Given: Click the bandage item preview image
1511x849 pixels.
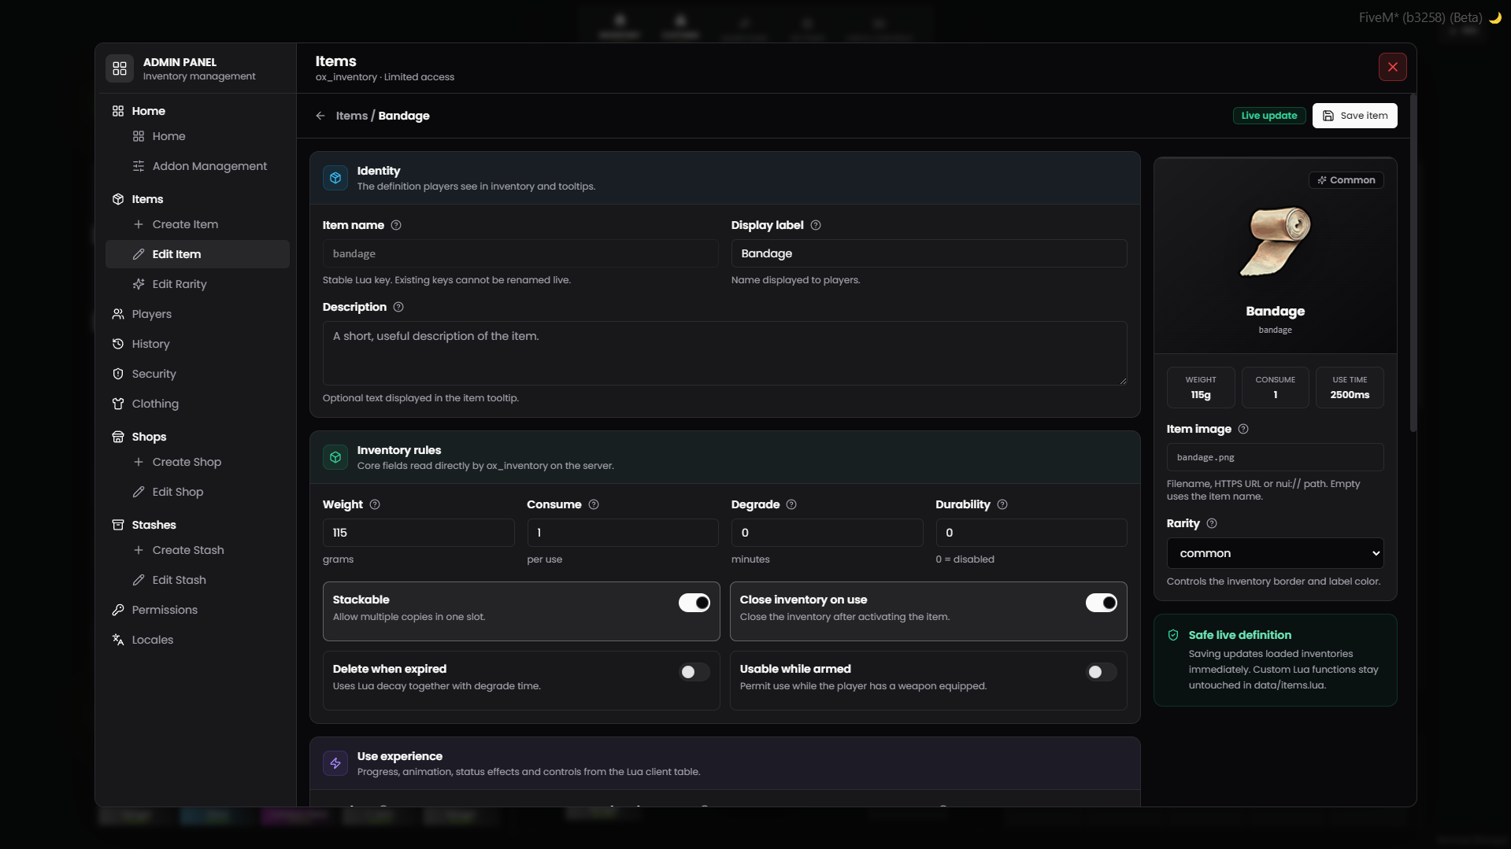Looking at the screenshot, I should [1275, 242].
